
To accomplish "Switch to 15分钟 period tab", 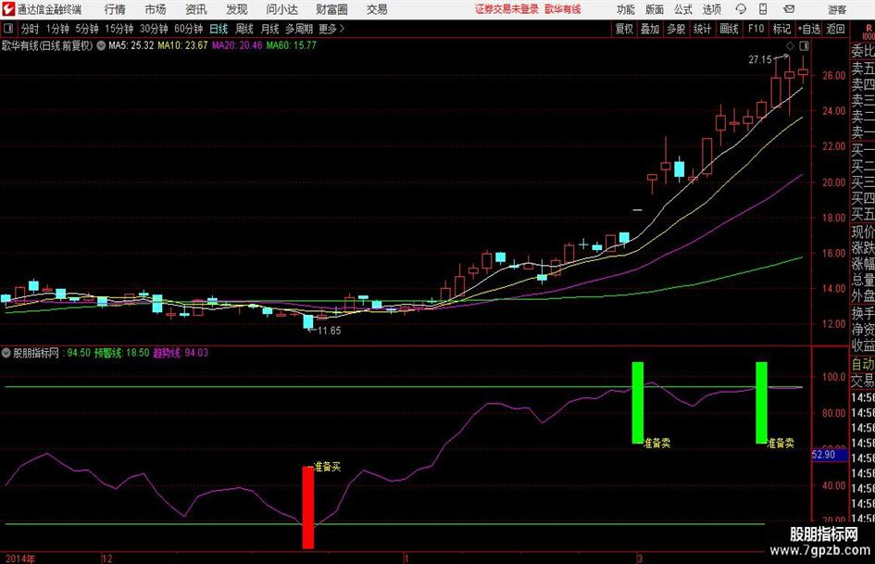I will click(x=119, y=29).
